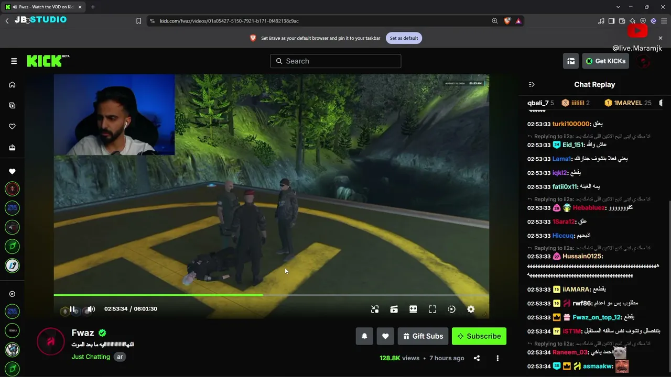Follow Fwaz with the heart button
The width and height of the screenshot is (671, 377).
pyautogui.click(x=385, y=336)
